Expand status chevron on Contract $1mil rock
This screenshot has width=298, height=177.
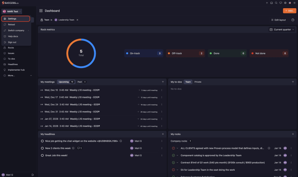[x=177, y=162]
